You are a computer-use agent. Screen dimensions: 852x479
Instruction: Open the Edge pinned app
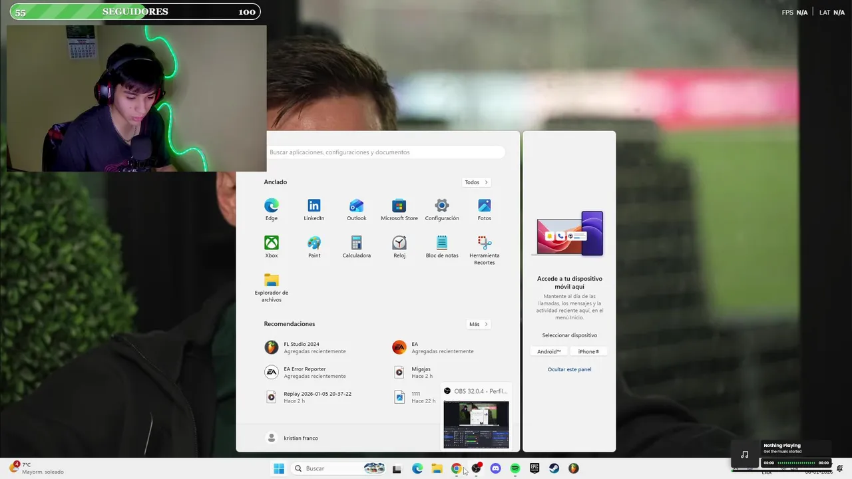272,210
